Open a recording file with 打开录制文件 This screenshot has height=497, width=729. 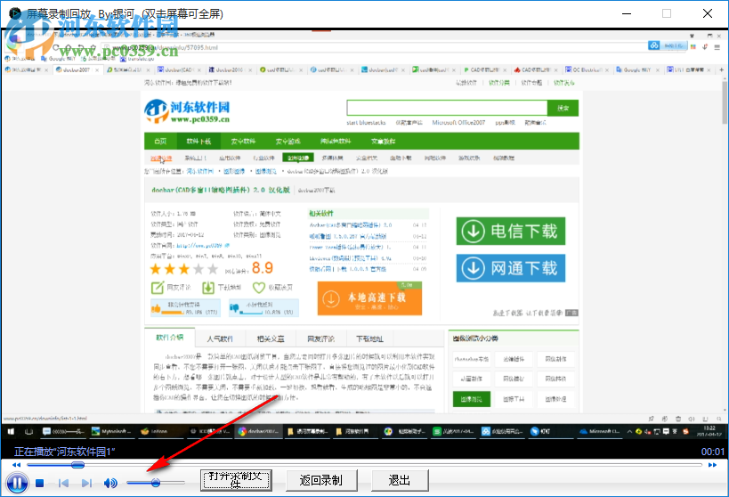click(x=236, y=480)
